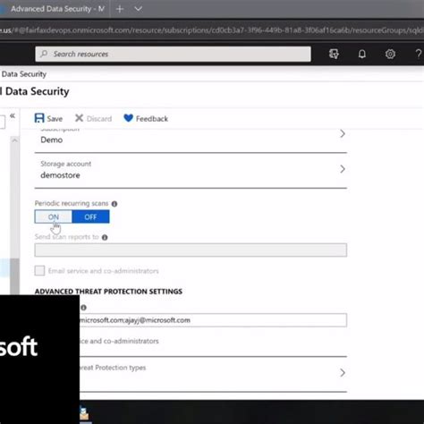Open portal settings gear icon

point(390,54)
